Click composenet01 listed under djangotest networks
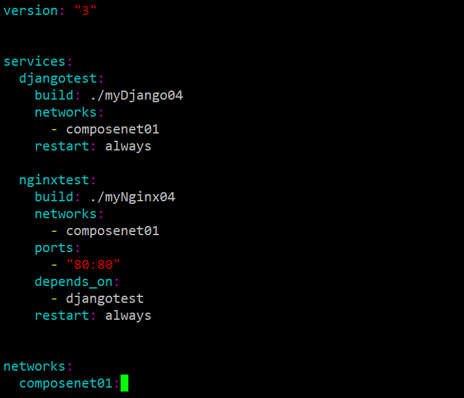The image size is (464, 398). (112, 129)
